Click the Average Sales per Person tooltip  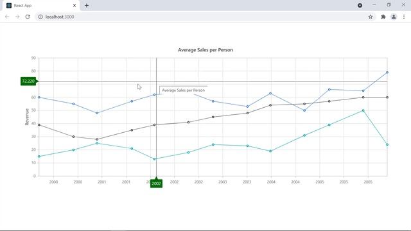(x=183, y=90)
